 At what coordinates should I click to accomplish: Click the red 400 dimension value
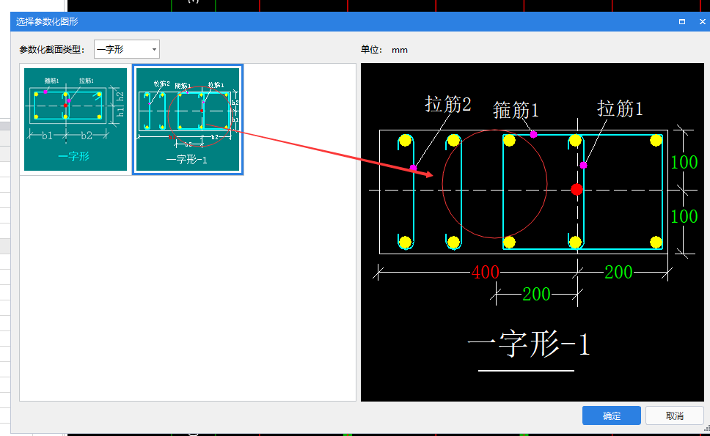coord(486,273)
